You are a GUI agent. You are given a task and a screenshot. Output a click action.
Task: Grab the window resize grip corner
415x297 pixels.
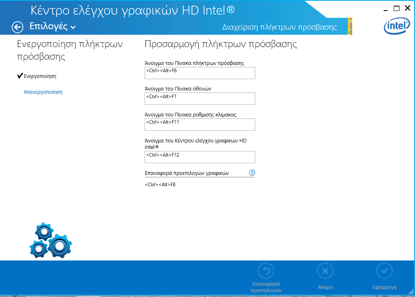pyautogui.click(x=411, y=291)
